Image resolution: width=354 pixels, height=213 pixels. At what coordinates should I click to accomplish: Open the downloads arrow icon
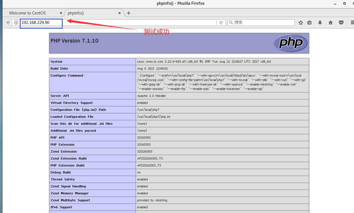[320, 23]
